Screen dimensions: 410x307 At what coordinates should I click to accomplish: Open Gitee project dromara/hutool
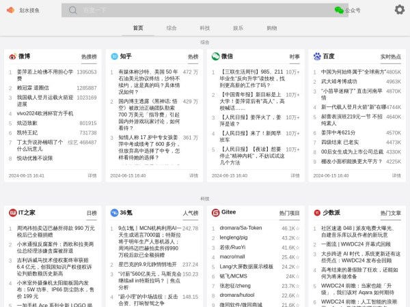[237, 295]
